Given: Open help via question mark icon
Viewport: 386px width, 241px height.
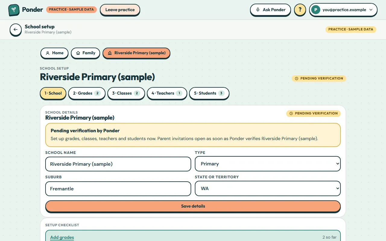Looking at the screenshot, I should click(300, 10).
